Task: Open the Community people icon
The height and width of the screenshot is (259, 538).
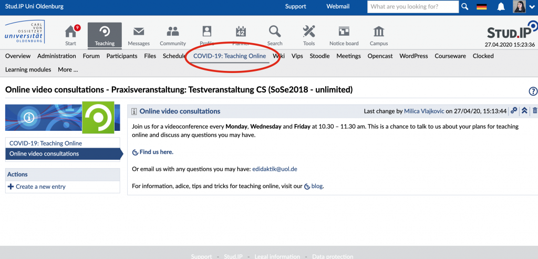Action: click(x=172, y=32)
